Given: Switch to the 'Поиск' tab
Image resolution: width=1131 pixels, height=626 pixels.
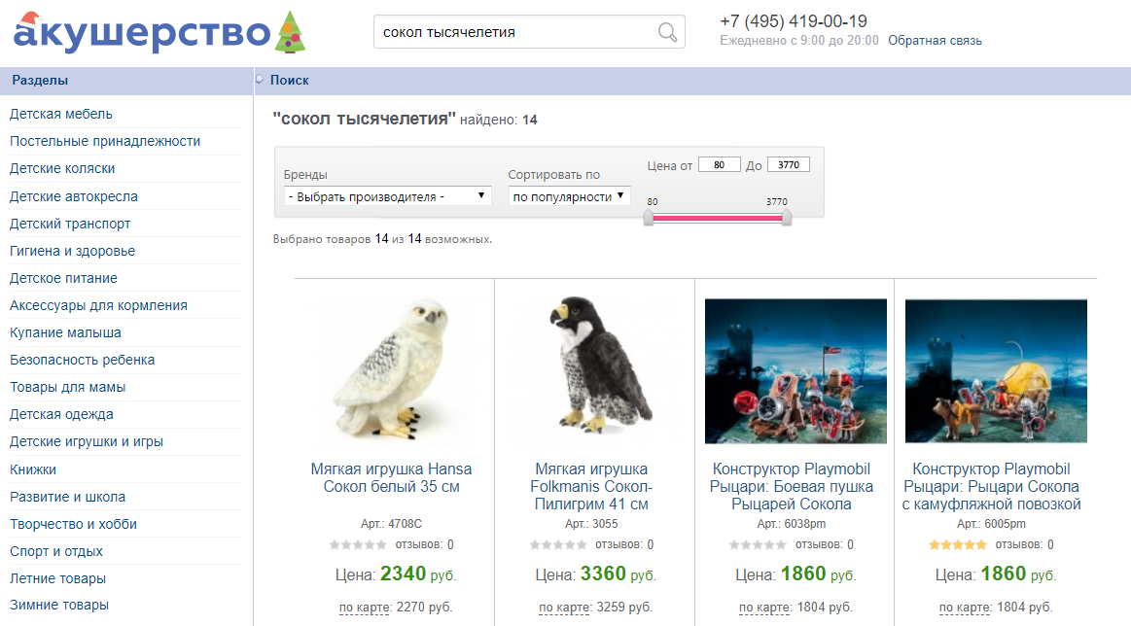Looking at the screenshot, I should tap(292, 79).
